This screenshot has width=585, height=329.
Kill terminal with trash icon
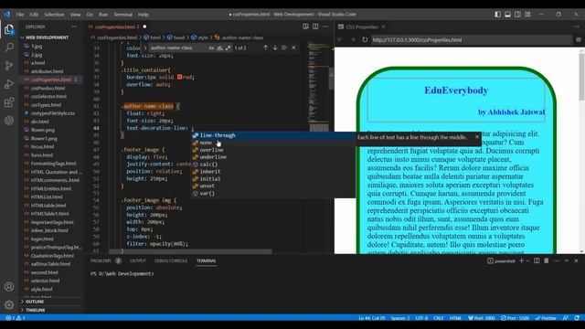pos(547,260)
